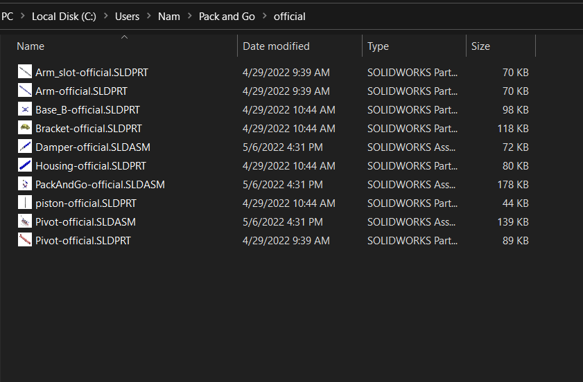Expand chevron after Users breadcrumb
Image resolution: width=583 pixels, height=382 pixels.
pyautogui.click(x=149, y=16)
